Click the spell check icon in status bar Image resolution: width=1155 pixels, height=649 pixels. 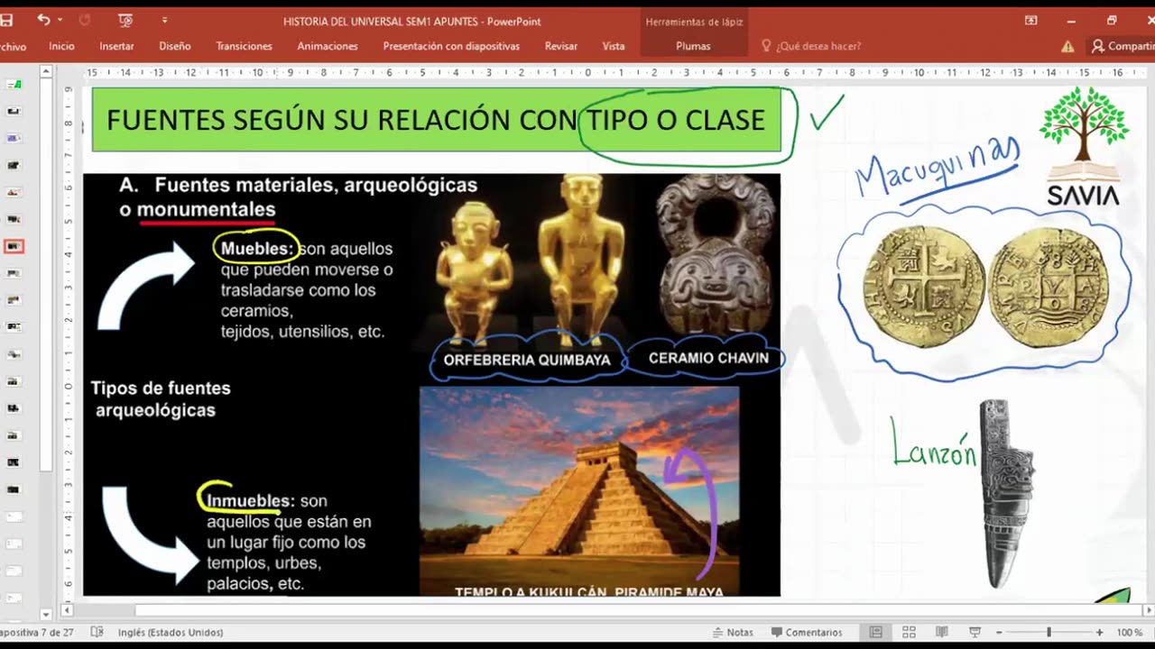[x=97, y=633]
